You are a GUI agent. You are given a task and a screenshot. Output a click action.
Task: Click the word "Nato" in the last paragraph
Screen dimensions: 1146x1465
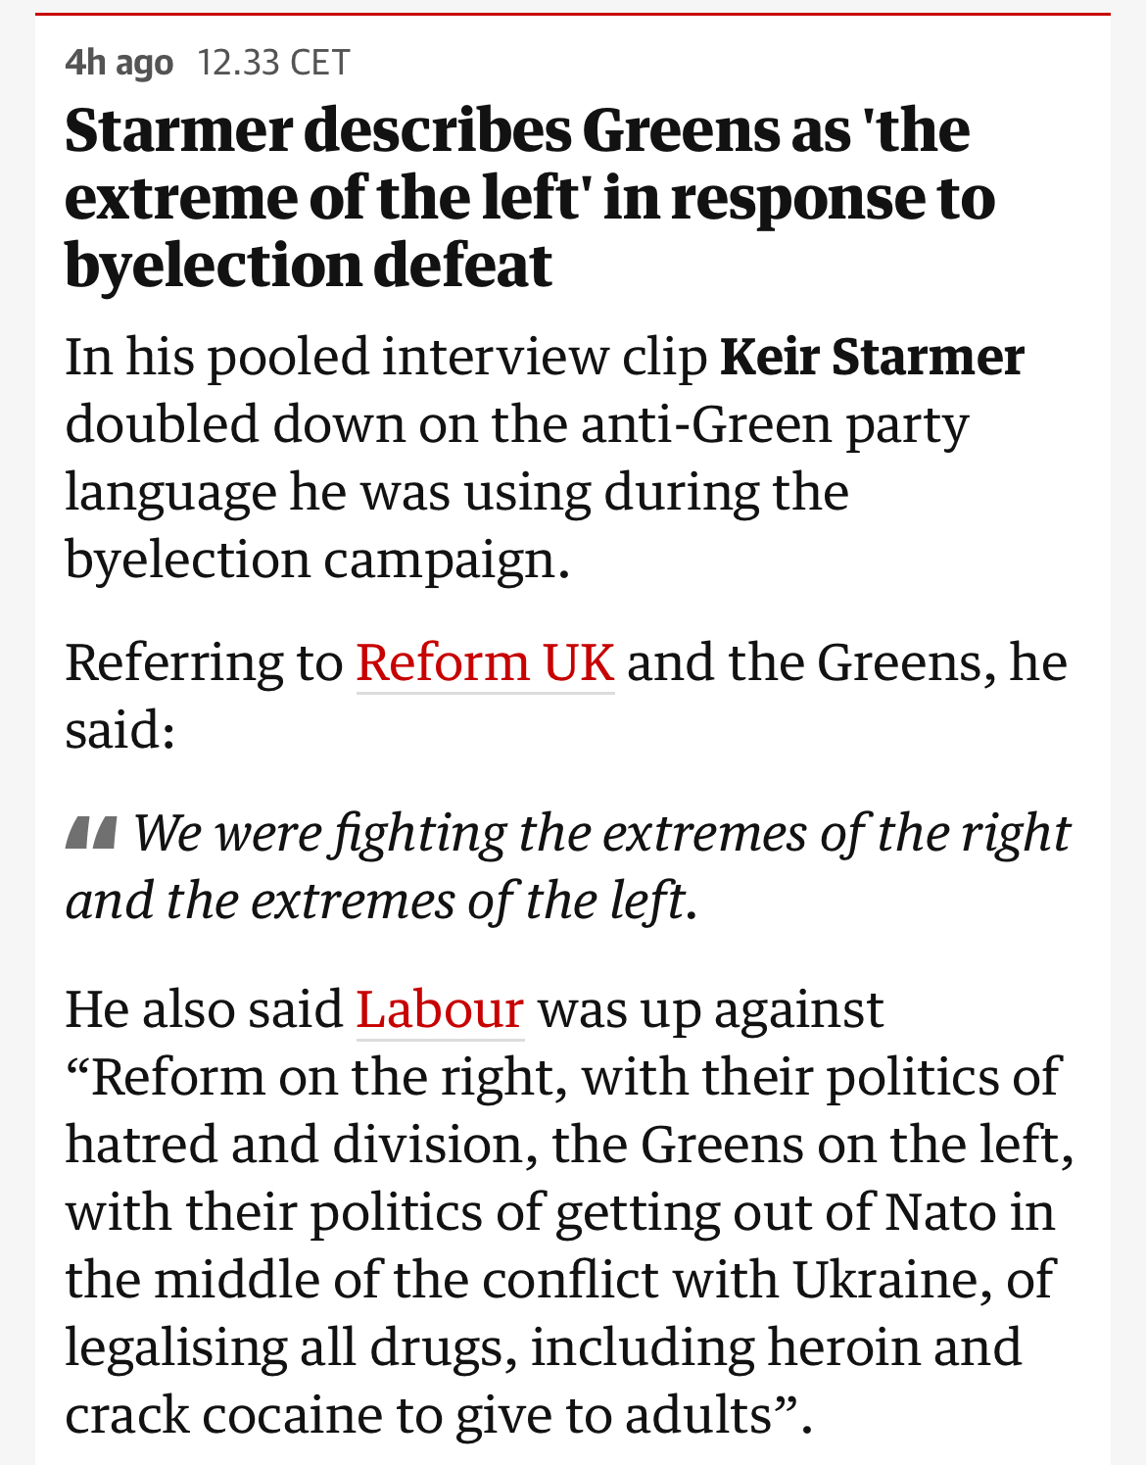pyautogui.click(x=940, y=1213)
